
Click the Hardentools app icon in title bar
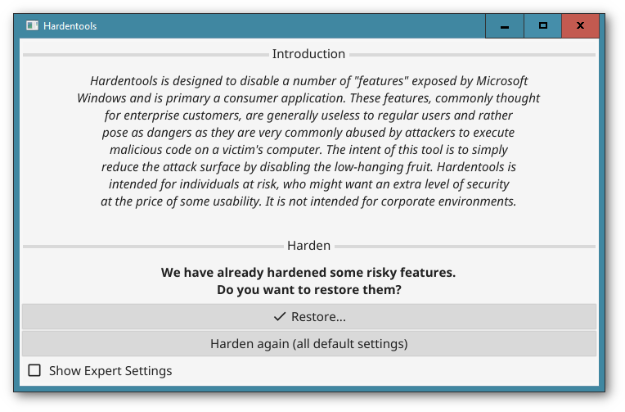coord(32,26)
